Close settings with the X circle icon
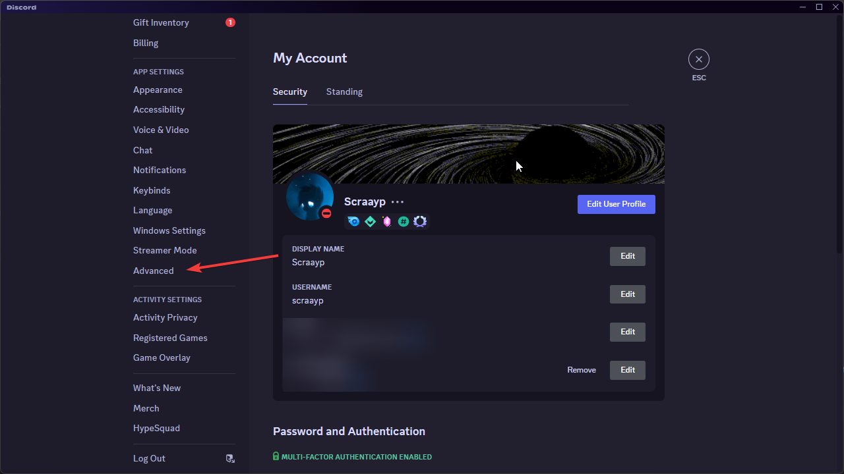 699,59
